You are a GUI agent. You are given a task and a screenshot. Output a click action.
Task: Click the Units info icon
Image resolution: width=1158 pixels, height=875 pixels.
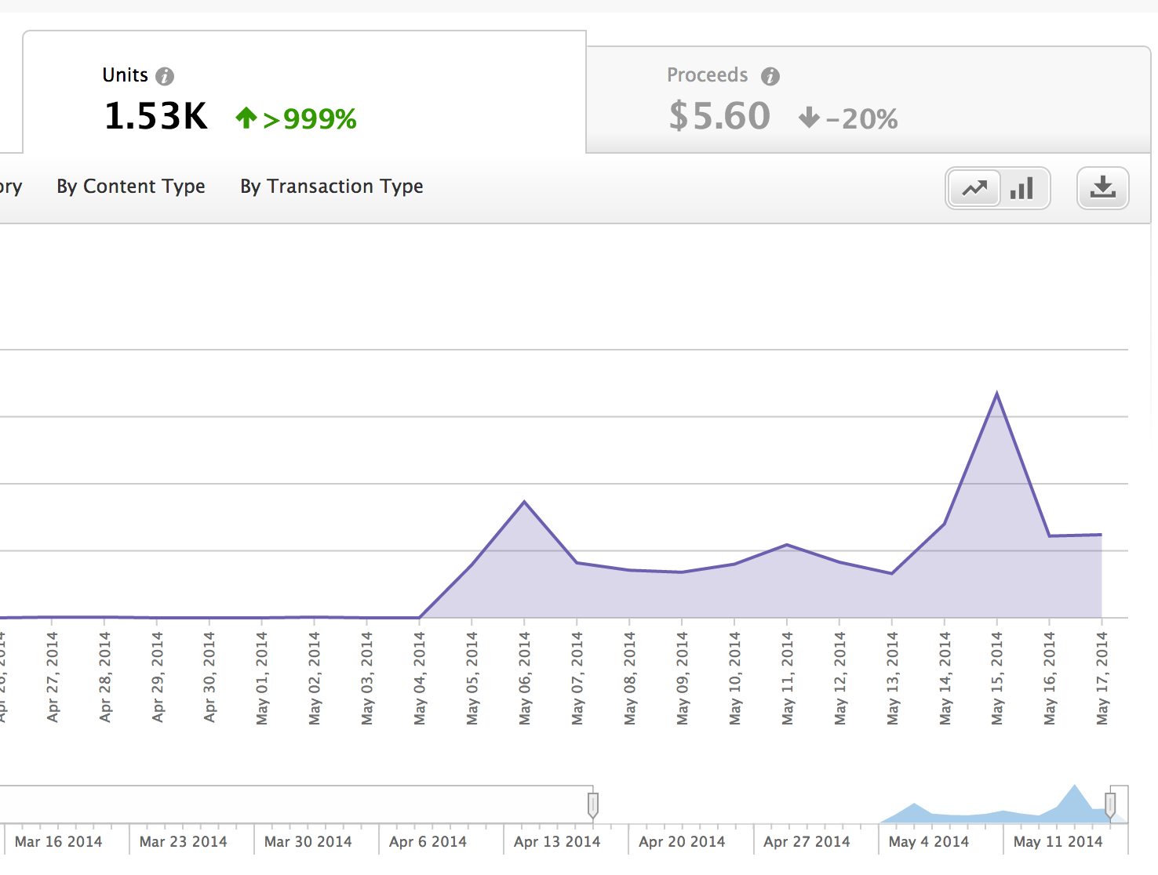pyautogui.click(x=165, y=76)
